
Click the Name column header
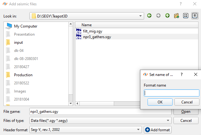(x=87, y=25)
